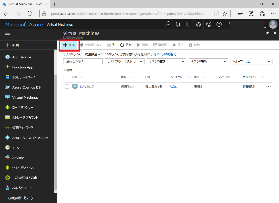Launch Cloud Shell icon
The height and width of the screenshot is (203, 279).
pos(188,24)
